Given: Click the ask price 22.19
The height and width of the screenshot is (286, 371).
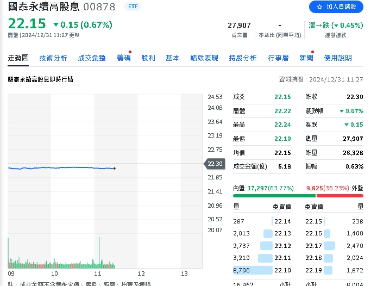Looking at the screenshot, I should [313, 270].
